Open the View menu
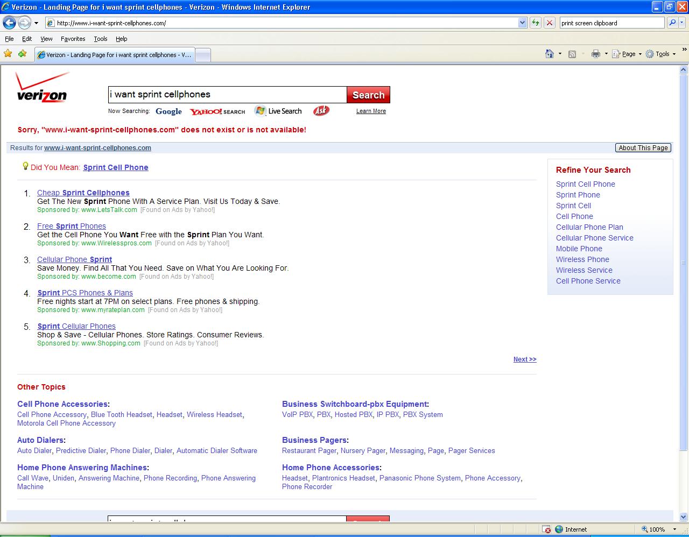 click(x=46, y=39)
